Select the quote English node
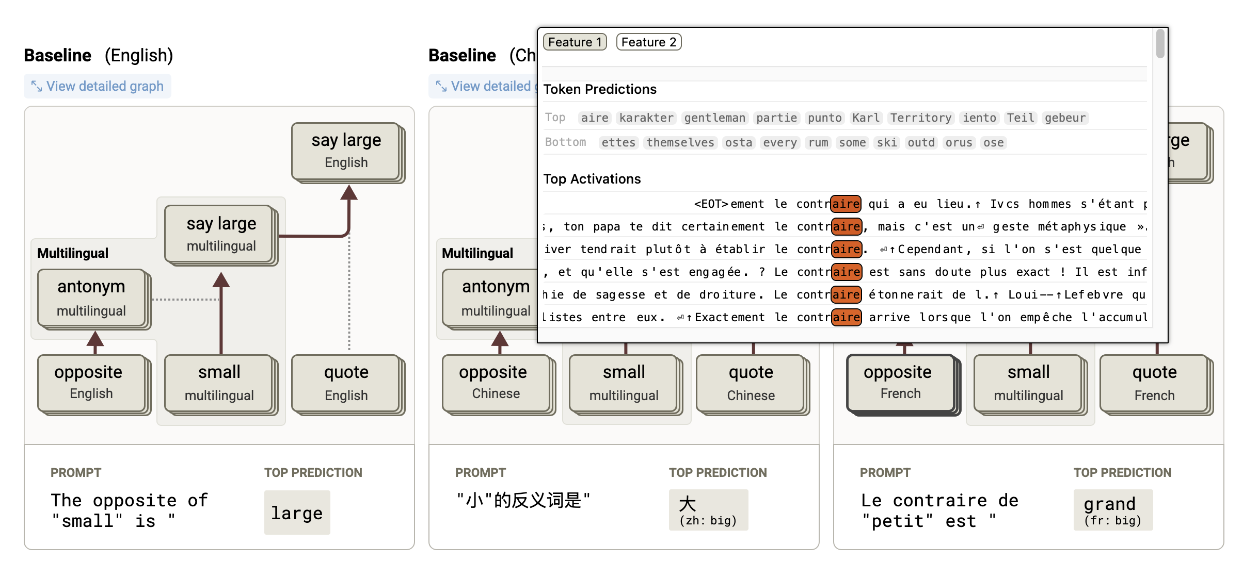Image resolution: width=1243 pixels, height=561 pixels. (x=346, y=383)
